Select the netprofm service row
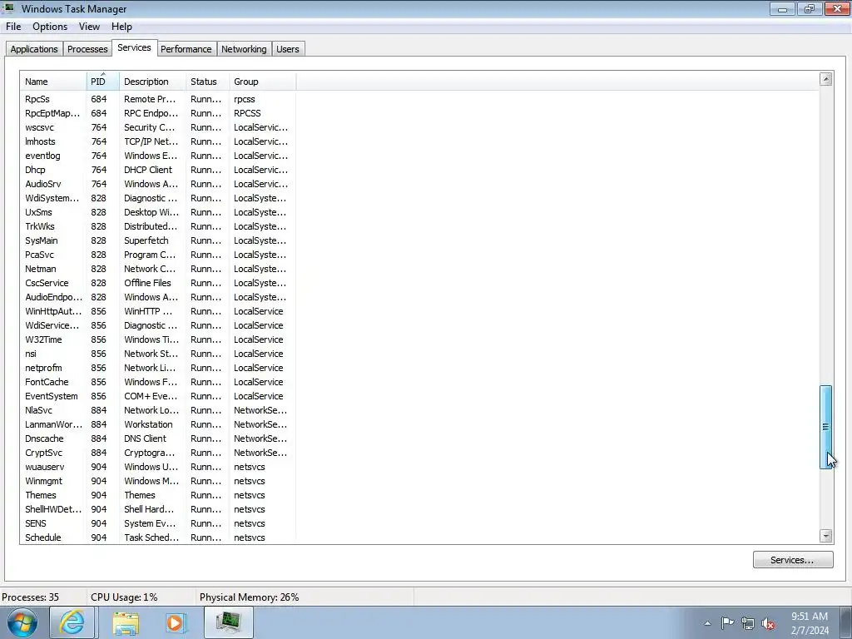 coord(158,367)
